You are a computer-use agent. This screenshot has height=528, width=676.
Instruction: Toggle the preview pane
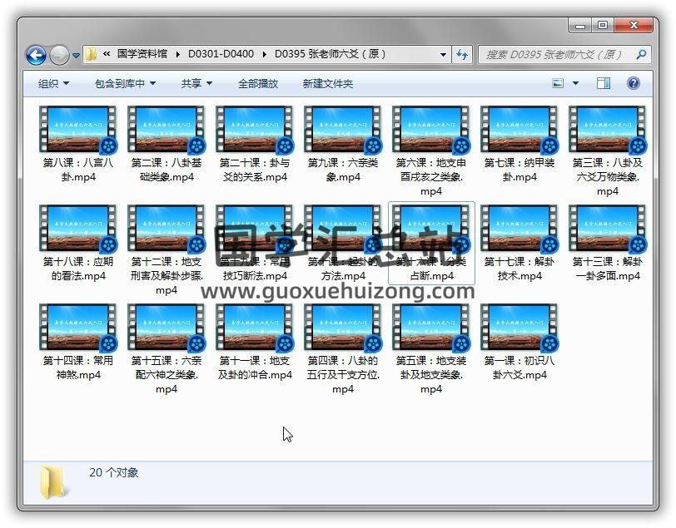(x=603, y=83)
